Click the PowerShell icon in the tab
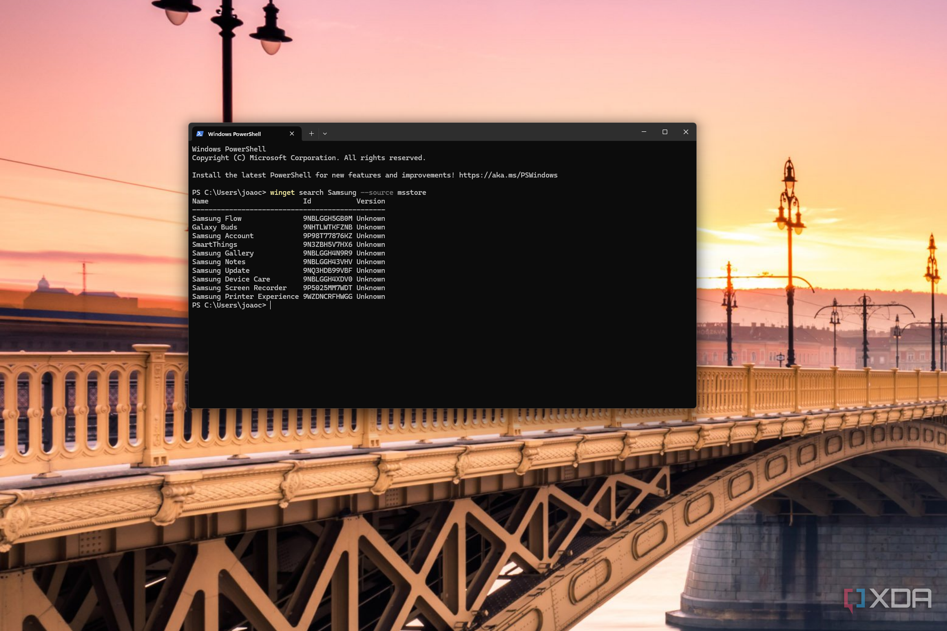 pos(199,134)
